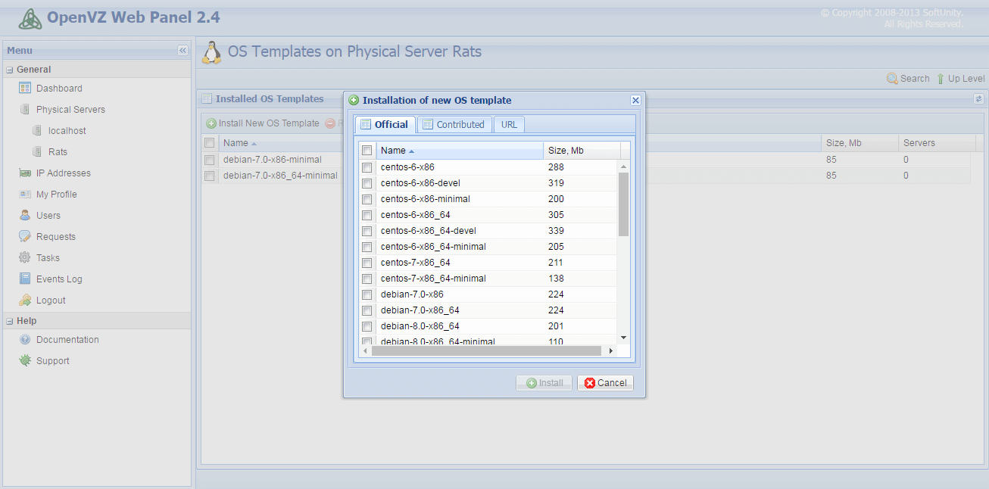This screenshot has height=489, width=989.
Task: Toggle select-all checkbox in dialog header
Action: point(367,151)
